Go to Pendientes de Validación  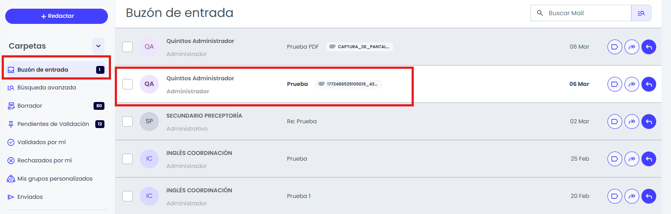[x=53, y=124]
